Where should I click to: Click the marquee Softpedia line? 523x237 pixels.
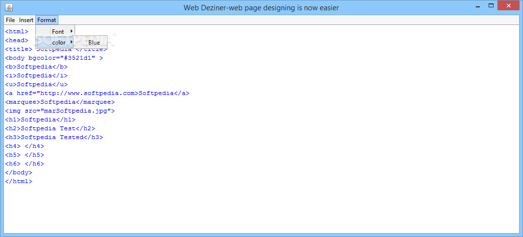(x=60, y=102)
